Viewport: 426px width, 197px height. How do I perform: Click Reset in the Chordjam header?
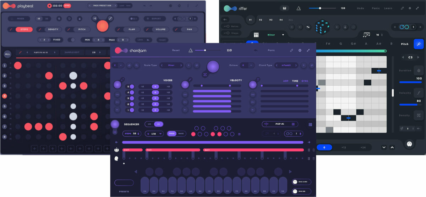[176, 50]
